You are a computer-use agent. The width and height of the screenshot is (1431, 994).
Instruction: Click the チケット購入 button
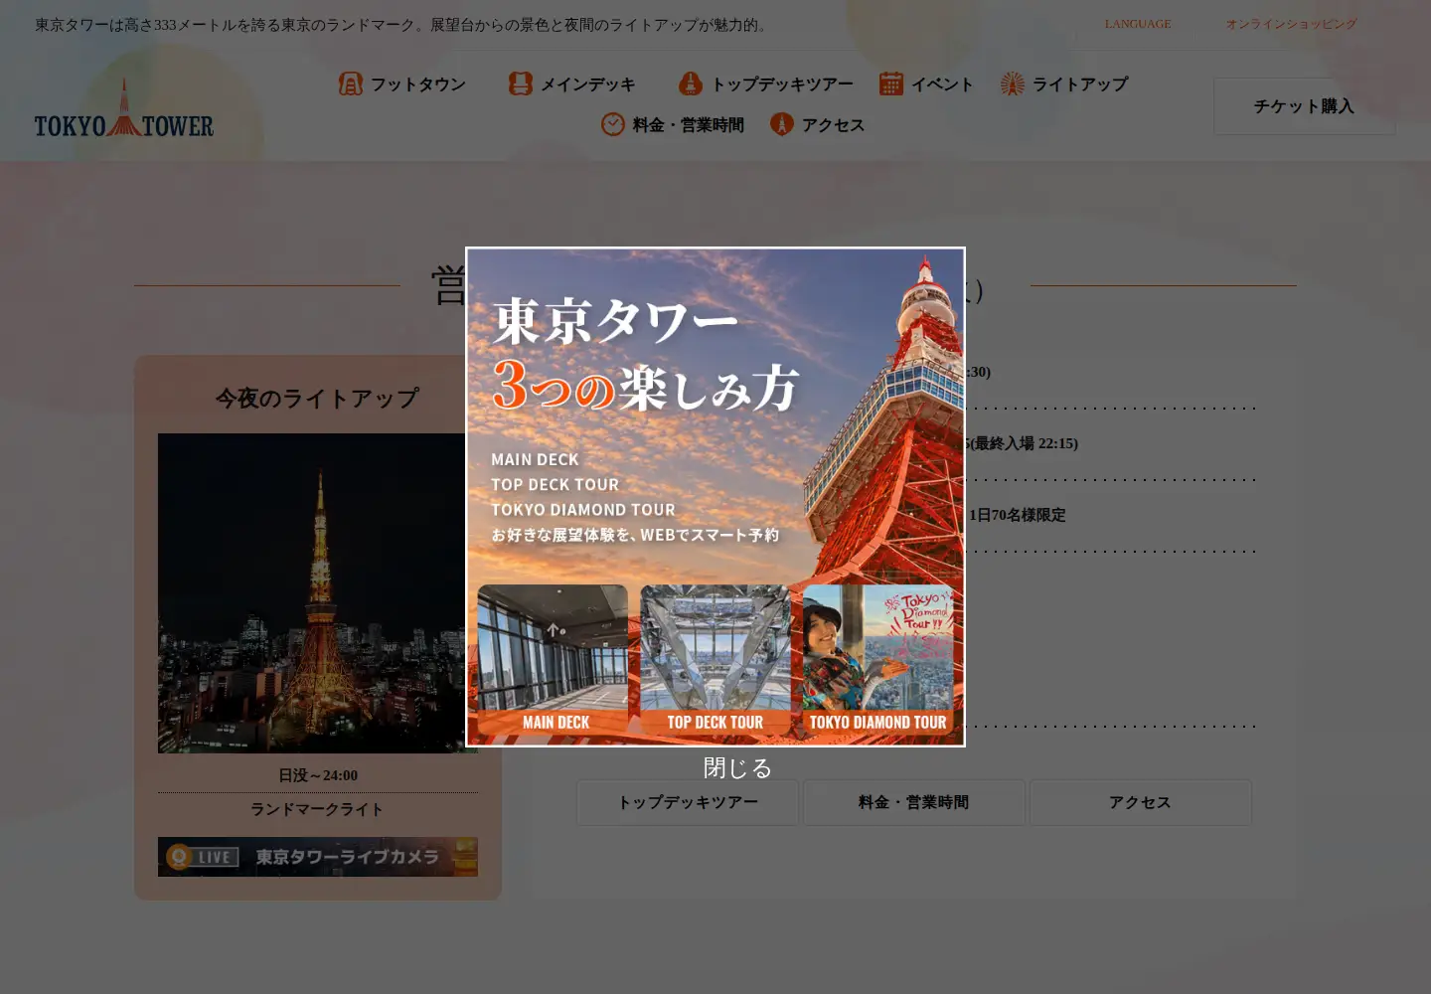click(x=1304, y=106)
